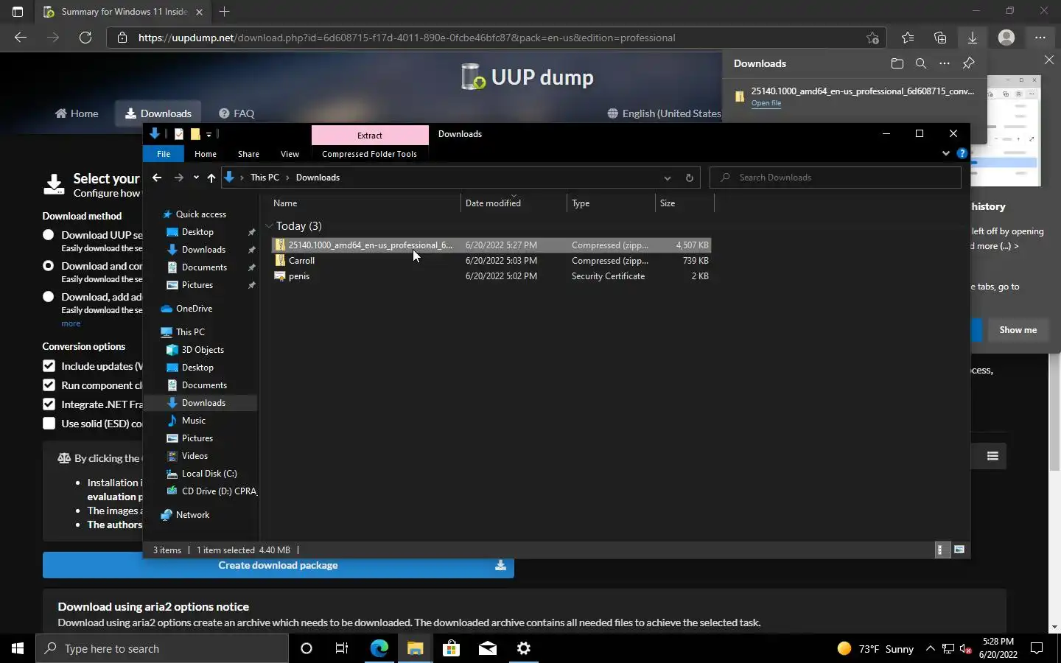Navigate up one level in Explorer

click(x=211, y=178)
